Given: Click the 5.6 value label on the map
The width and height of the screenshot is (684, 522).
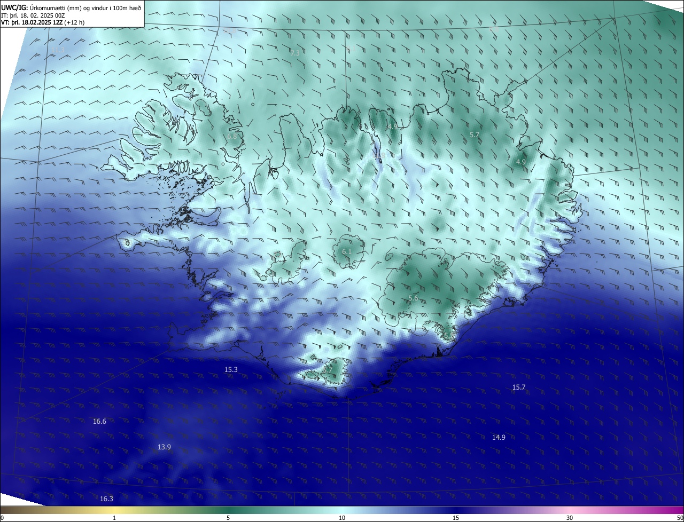Looking at the screenshot, I should 413,298.
